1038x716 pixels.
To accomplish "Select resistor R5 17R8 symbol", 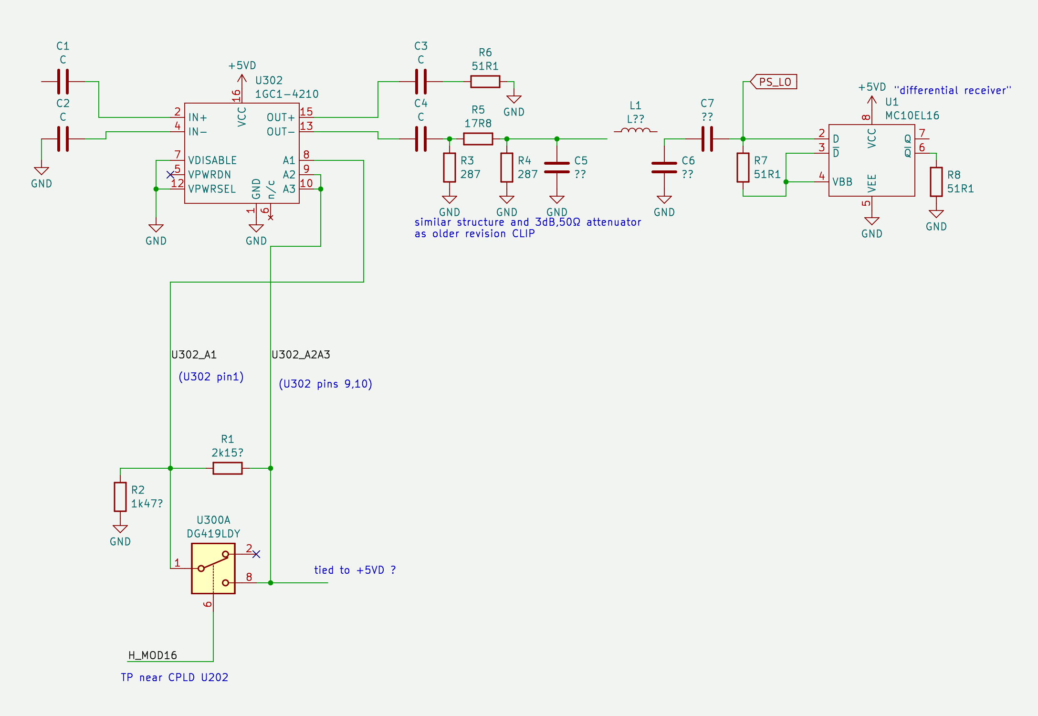I will pyautogui.click(x=478, y=139).
